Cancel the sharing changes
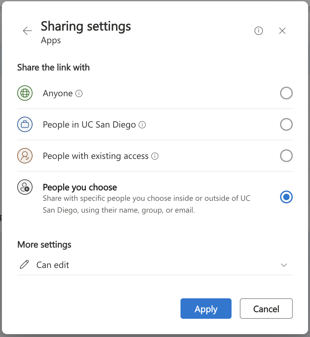310x337 pixels. 266,309
